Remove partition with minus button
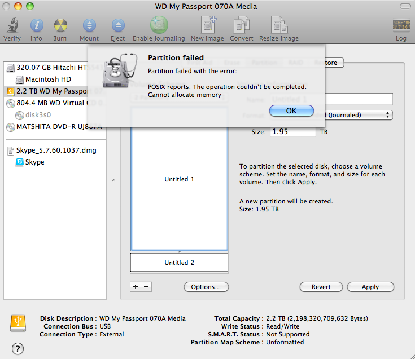The height and width of the screenshot is (359, 415). click(146, 287)
